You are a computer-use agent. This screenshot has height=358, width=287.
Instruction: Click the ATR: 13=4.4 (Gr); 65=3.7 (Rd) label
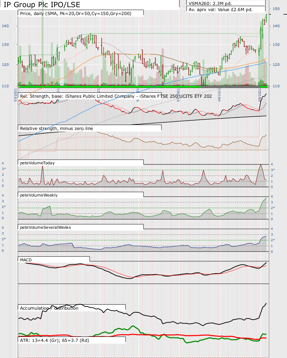[55, 340]
